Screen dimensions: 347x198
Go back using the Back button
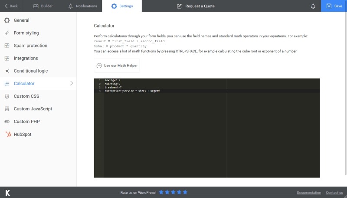11,6
